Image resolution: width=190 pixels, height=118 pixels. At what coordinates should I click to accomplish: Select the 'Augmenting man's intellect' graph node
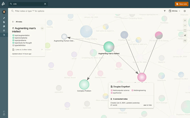tap(109, 47)
